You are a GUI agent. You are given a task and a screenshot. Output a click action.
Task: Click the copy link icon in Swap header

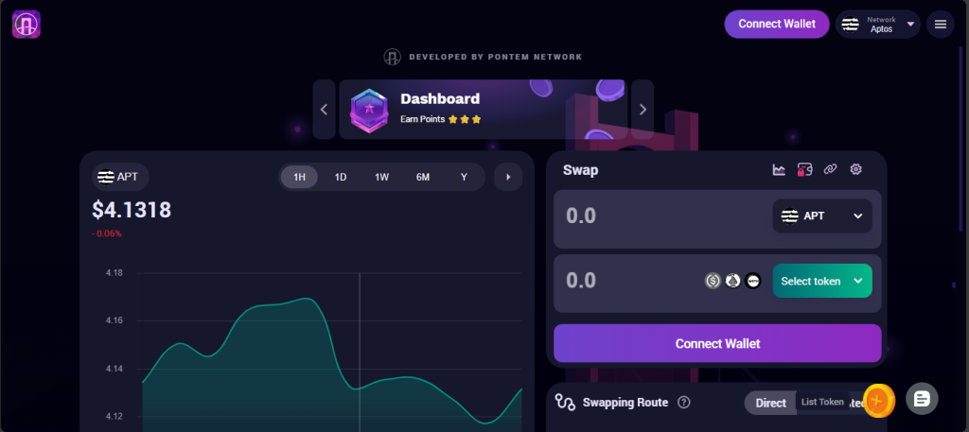[830, 170]
